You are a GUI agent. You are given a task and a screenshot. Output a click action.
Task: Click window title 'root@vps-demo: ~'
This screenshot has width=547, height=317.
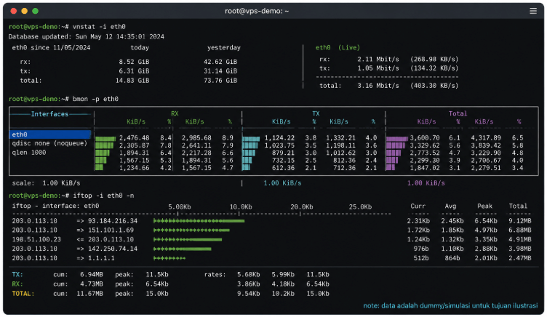pos(257,11)
